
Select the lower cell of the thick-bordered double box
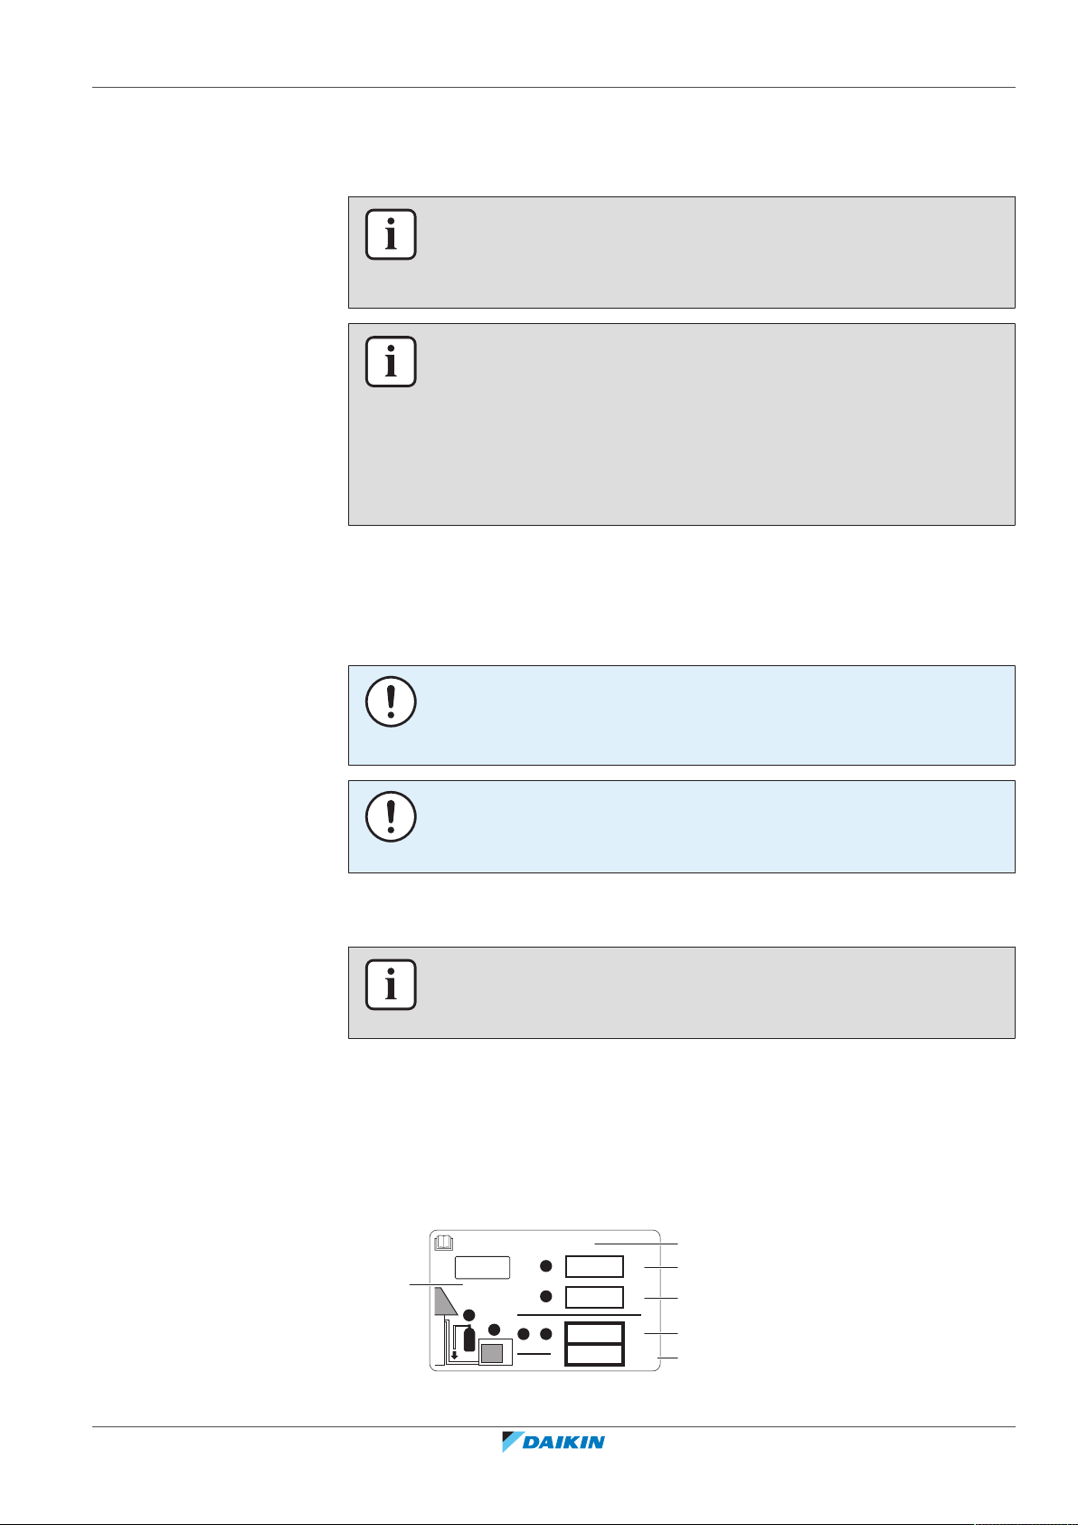(x=594, y=1355)
